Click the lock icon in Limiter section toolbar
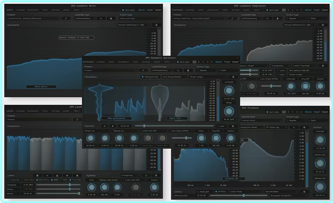The image size is (333, 203). 57,175
